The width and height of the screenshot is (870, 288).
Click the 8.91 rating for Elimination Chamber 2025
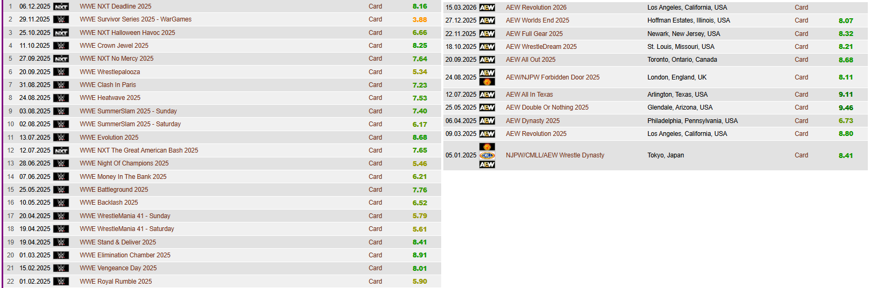[x=420, y=255]
